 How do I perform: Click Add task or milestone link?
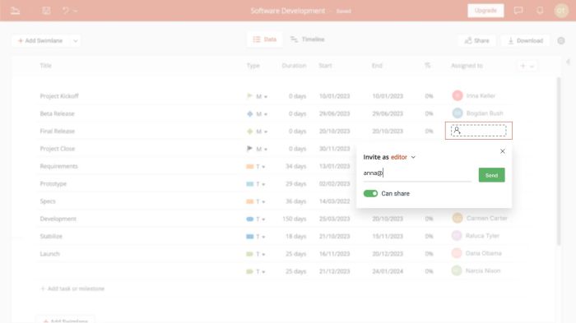click(x=72, y=288)
